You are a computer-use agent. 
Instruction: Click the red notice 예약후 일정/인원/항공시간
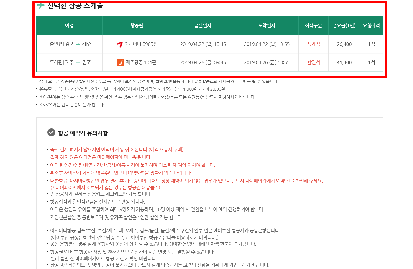pyautogui.click(x=133, y=165)
